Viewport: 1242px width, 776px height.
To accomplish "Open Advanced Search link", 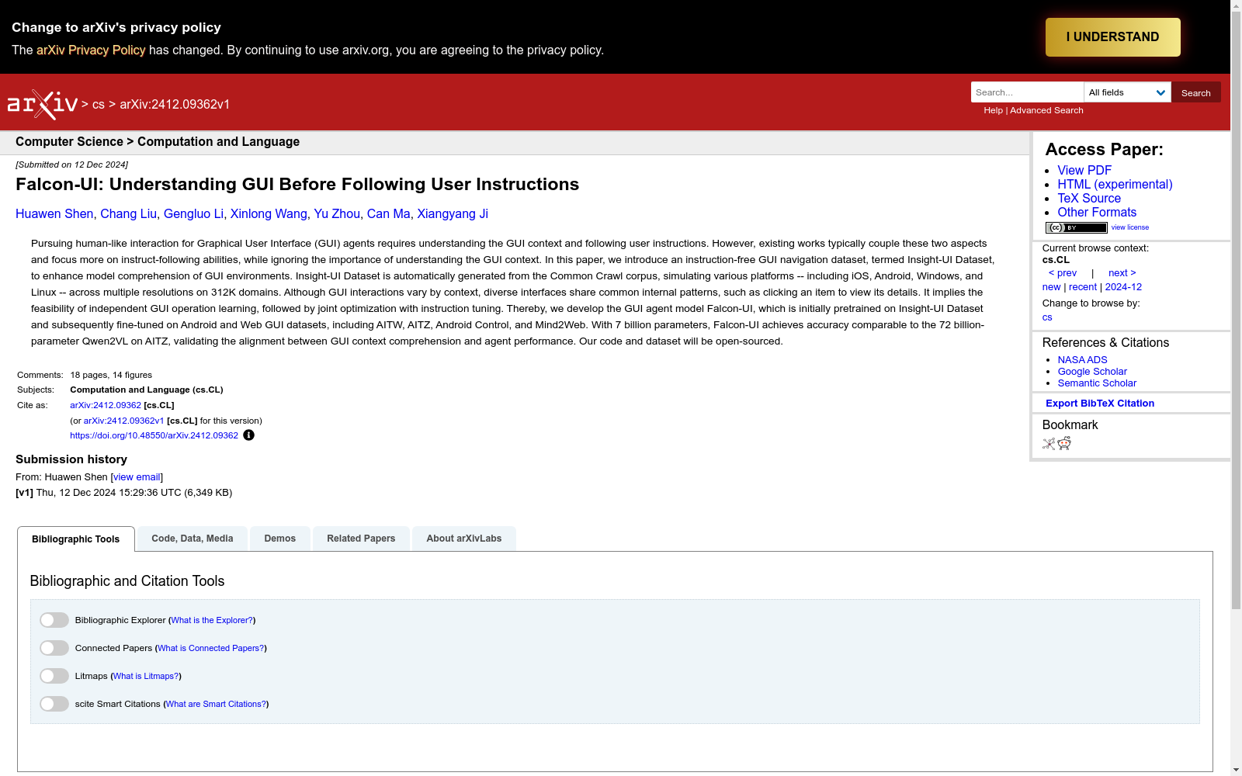I will pyautogui.click(x=1046, y=110).
